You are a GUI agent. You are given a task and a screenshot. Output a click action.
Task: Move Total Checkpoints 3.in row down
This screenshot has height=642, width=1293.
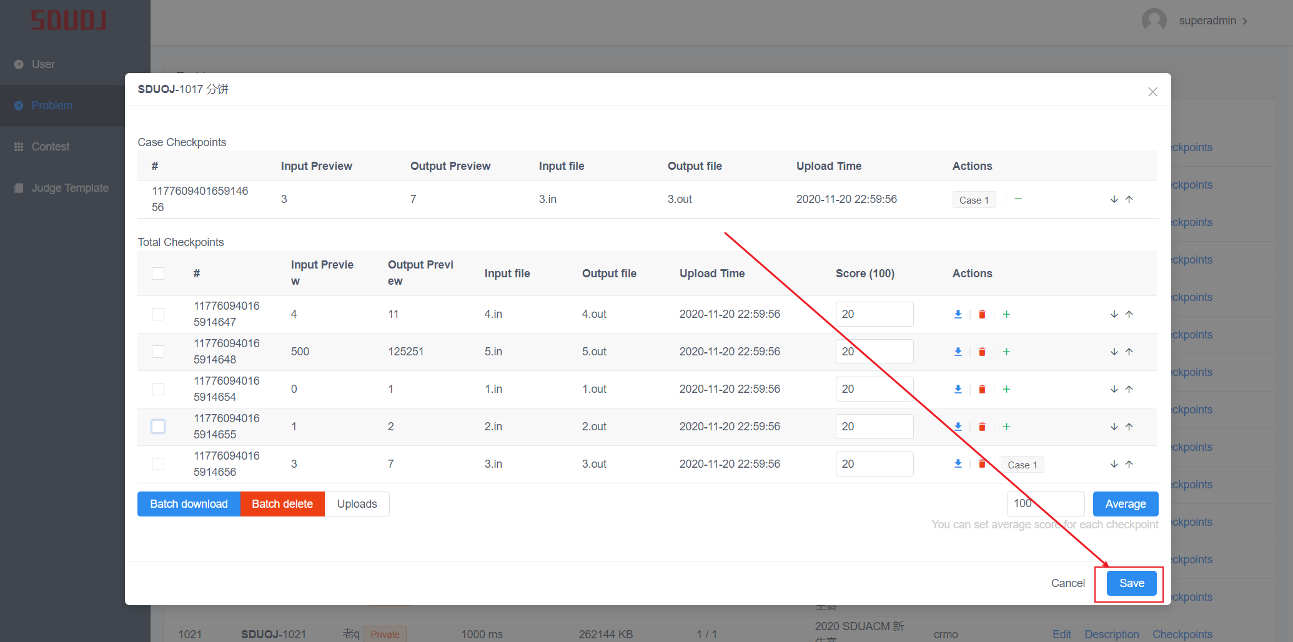[1114, 464]
